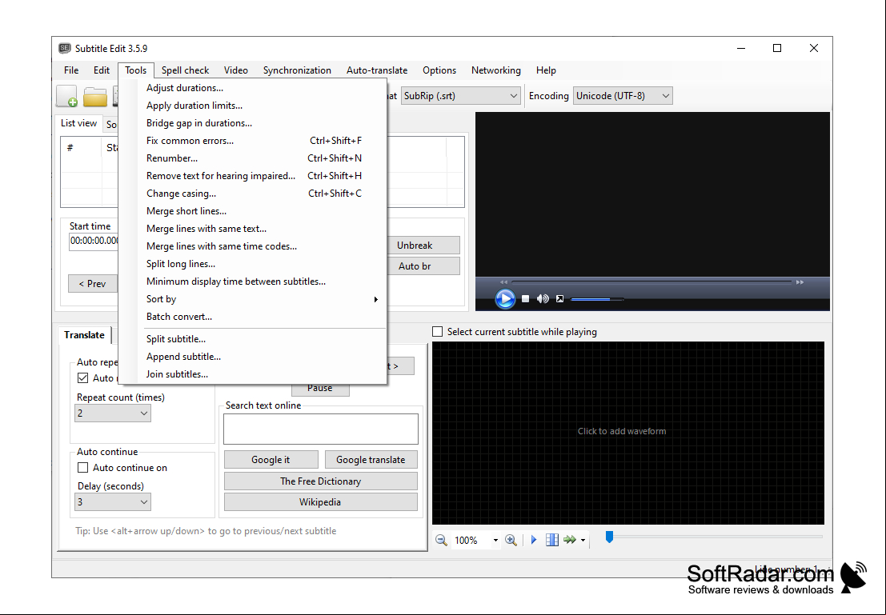Open the Networking menu
Screen dimensions: 886x615
(496, 70)
